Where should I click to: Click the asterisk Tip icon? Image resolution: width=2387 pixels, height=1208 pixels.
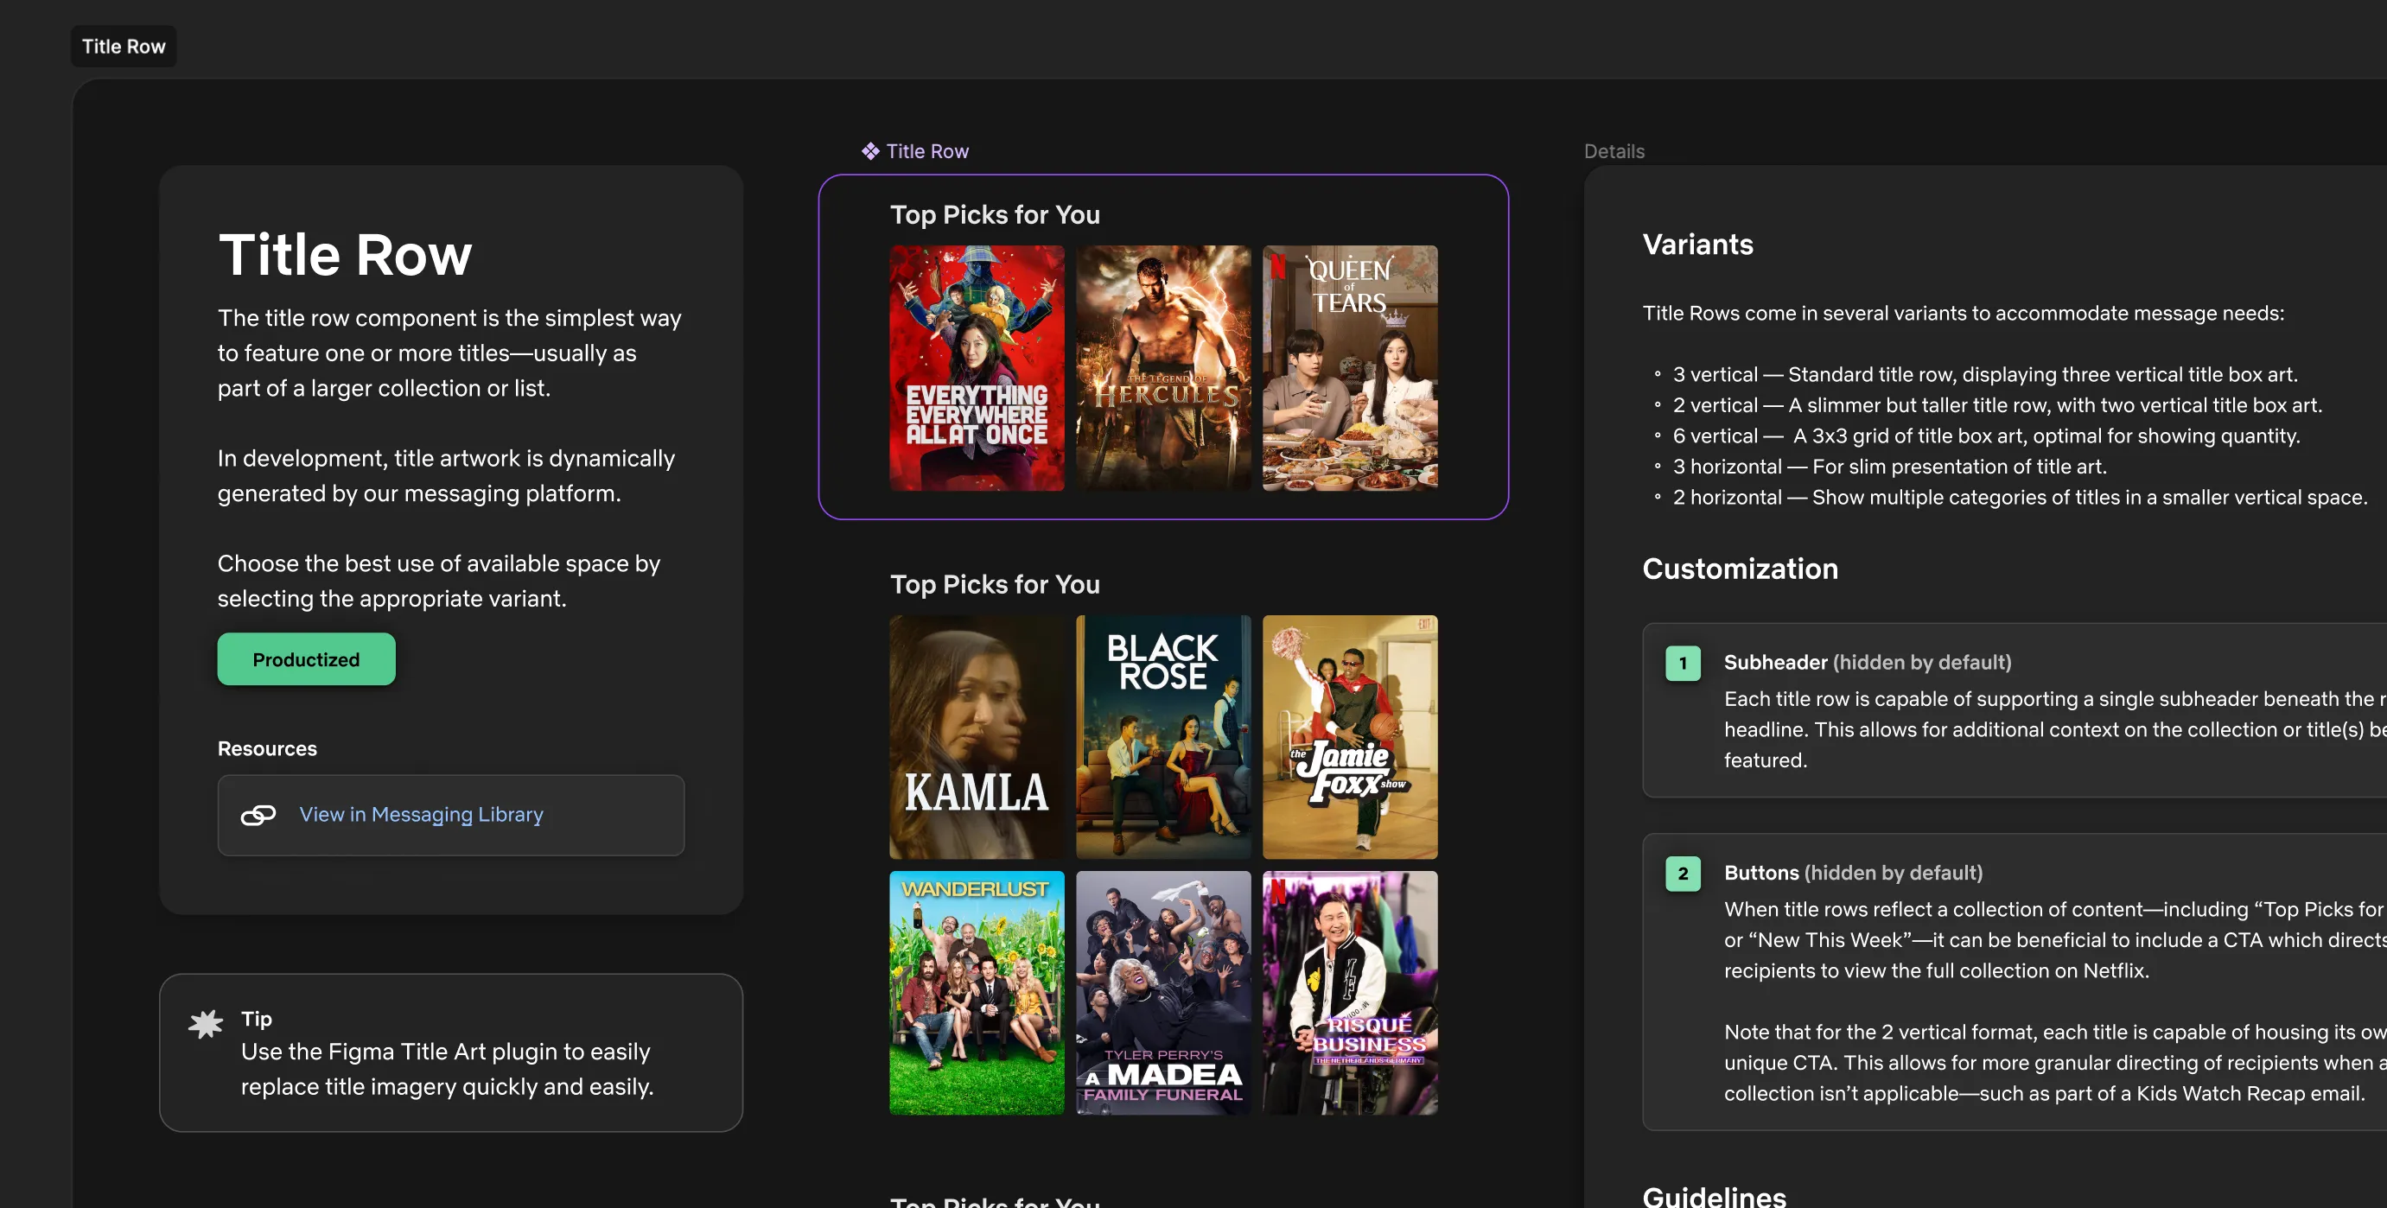click(x=206, y=1024)
